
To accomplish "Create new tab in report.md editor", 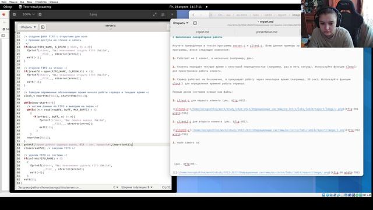I will click(x=195, y=23).
